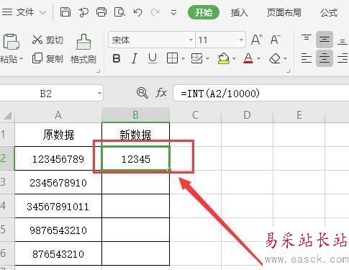Undo the last action

point(137,12)
